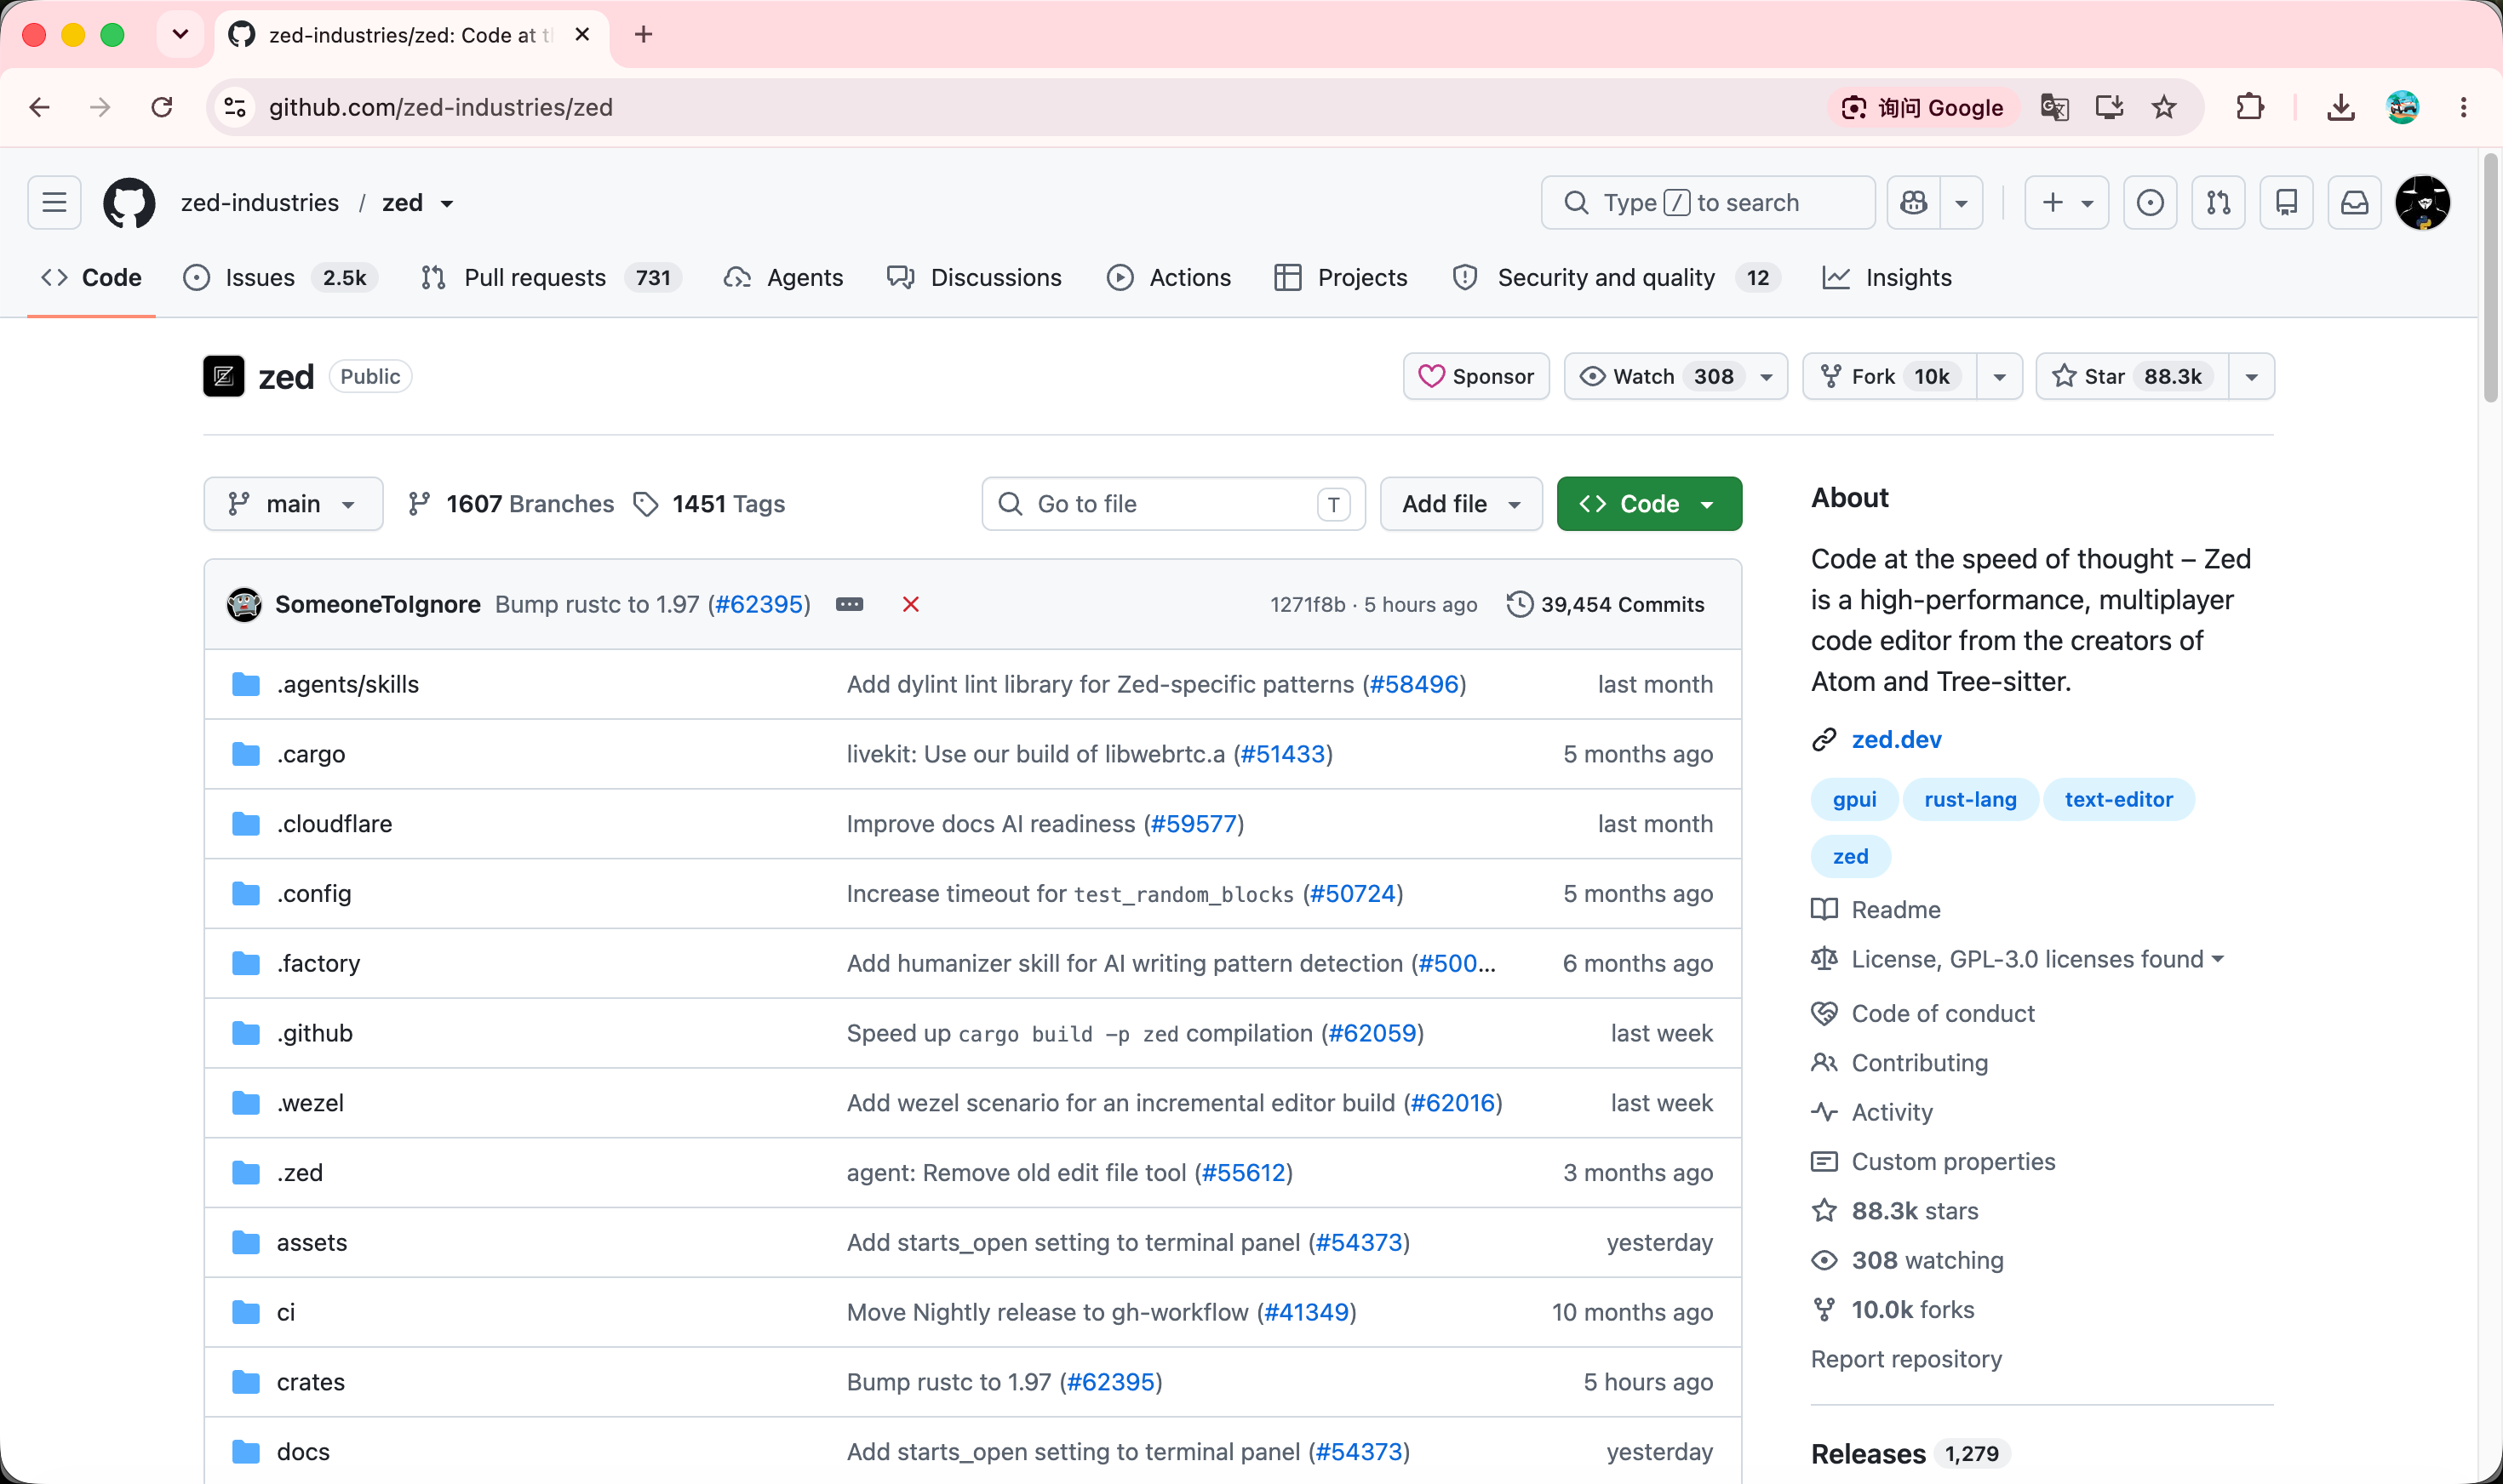Click the Report repository link
This screenshot has height=1484, width=2503.
pos(1905,1359)
